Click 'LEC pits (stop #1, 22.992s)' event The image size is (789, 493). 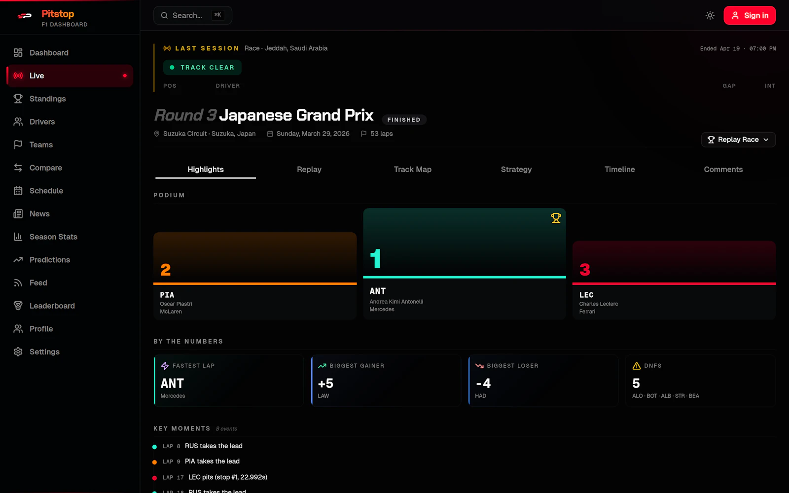[228, 477]
